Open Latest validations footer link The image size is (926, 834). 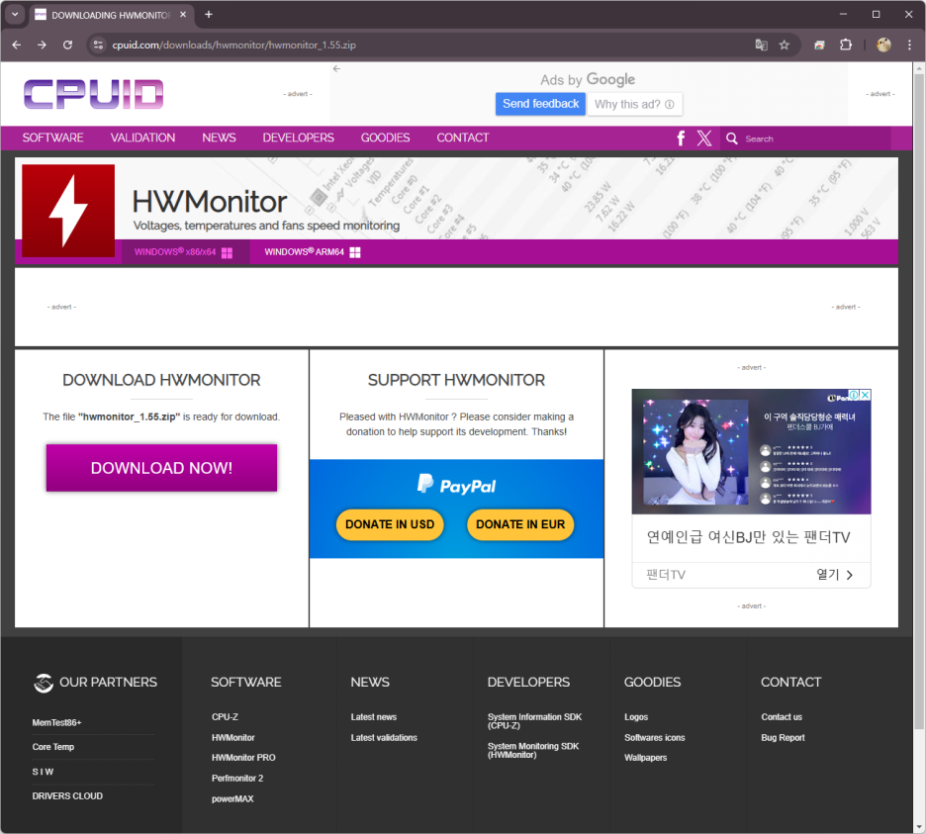tap(384, 737)
